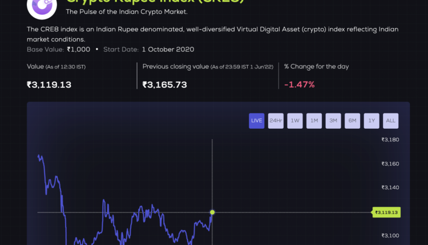Click the ₹3,100 axis label
Screen dimensions: 428x245
(x=390, y=236)
